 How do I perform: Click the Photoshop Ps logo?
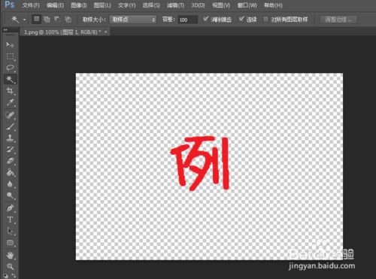10,5
